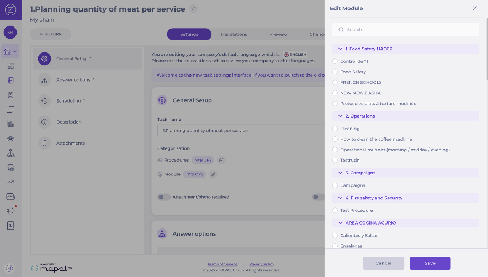Click the trends arrow sidebar icon
This screenshot has height=277, width=488.
point(10,182)
